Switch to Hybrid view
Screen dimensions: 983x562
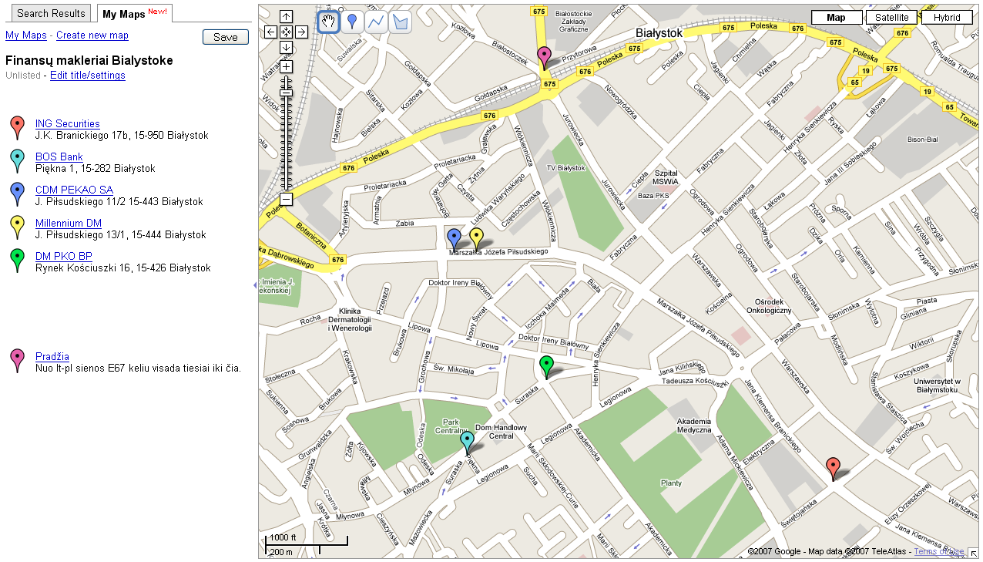pos(947,17)
